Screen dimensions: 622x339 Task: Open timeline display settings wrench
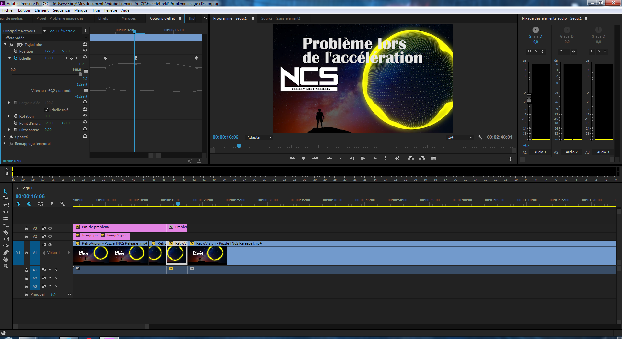point(63,204)
